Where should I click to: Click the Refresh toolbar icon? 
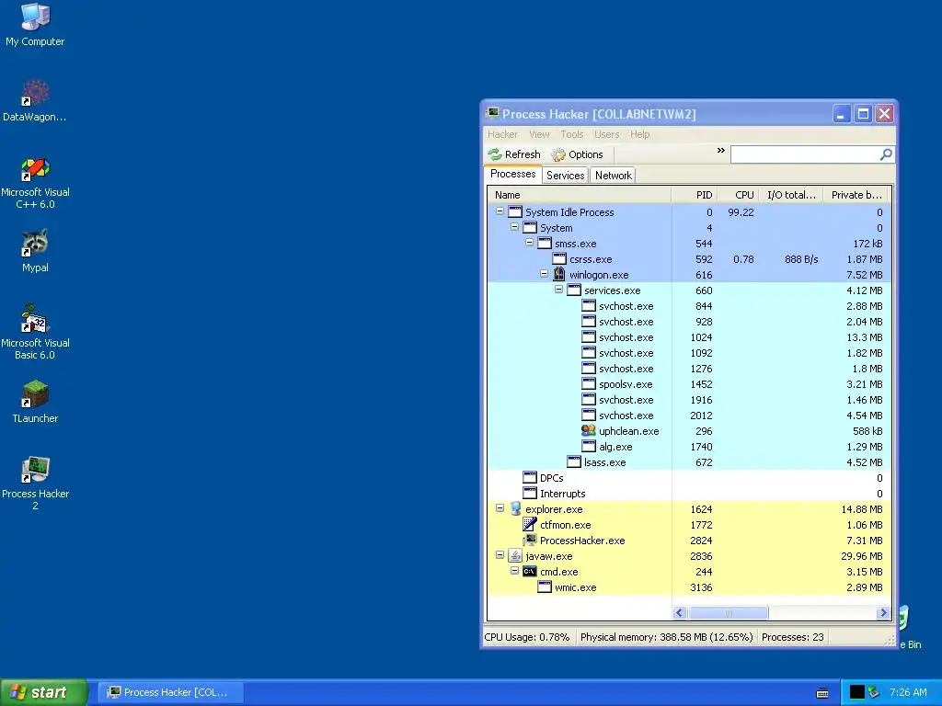point(494,154)
